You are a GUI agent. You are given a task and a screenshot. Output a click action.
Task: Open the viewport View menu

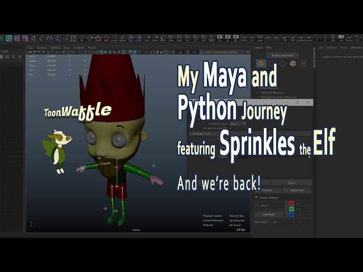tap(30, 48)
